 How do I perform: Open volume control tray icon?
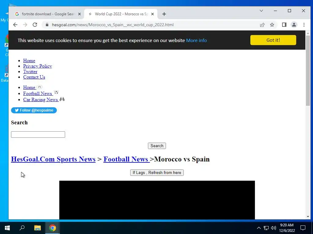[274, 228]
